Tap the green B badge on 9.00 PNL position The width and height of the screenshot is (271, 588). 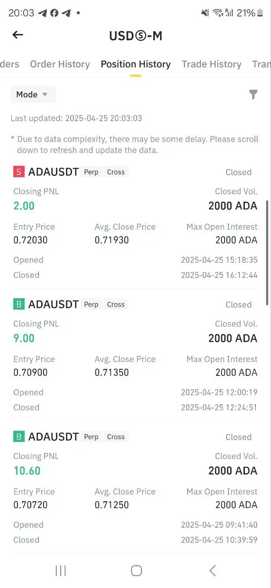click(18, 304)
